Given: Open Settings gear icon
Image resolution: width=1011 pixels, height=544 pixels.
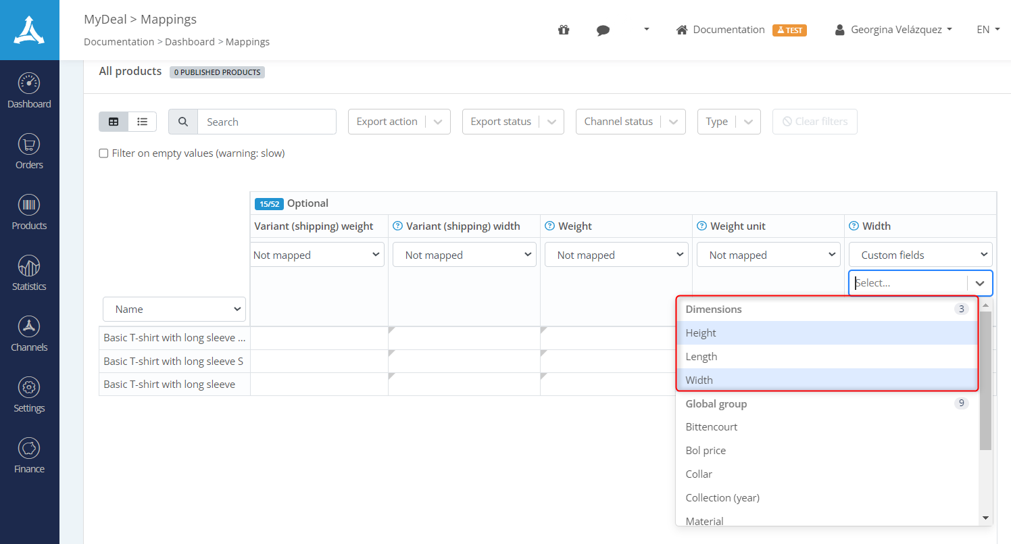Looking at the screenshot, I should pos(29,388).
